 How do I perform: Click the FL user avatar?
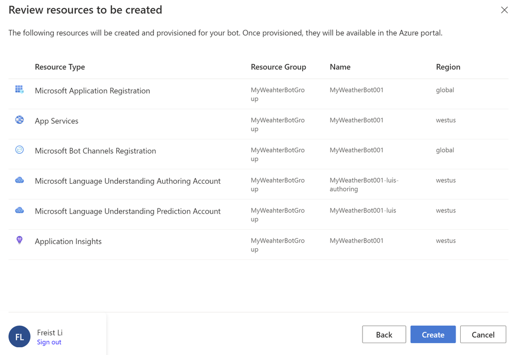click(20, 336)
